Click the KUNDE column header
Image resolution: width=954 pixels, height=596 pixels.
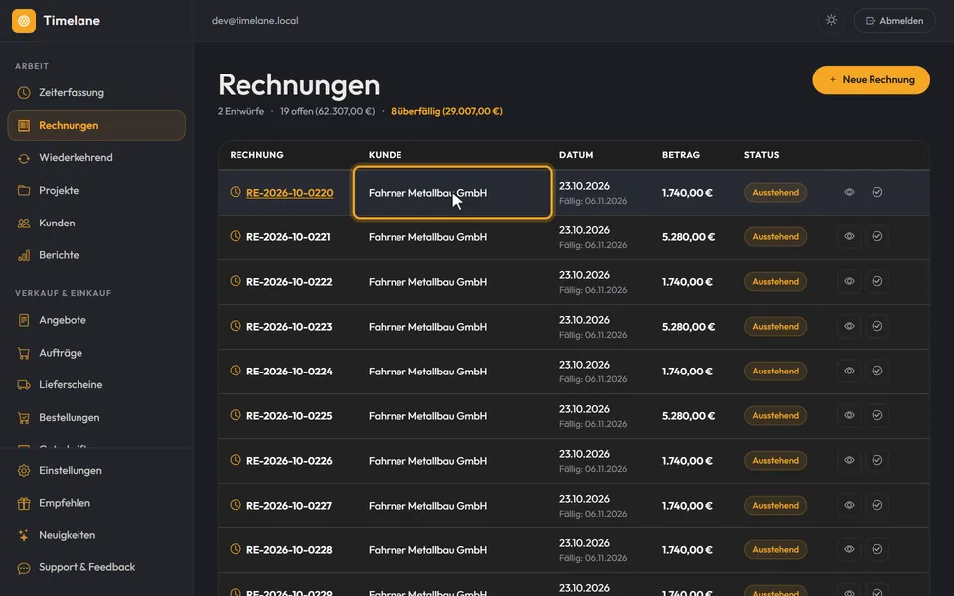coord(386,155)
